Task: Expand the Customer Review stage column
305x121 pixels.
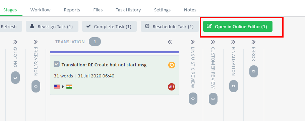Action: click(x=213, y=42)
